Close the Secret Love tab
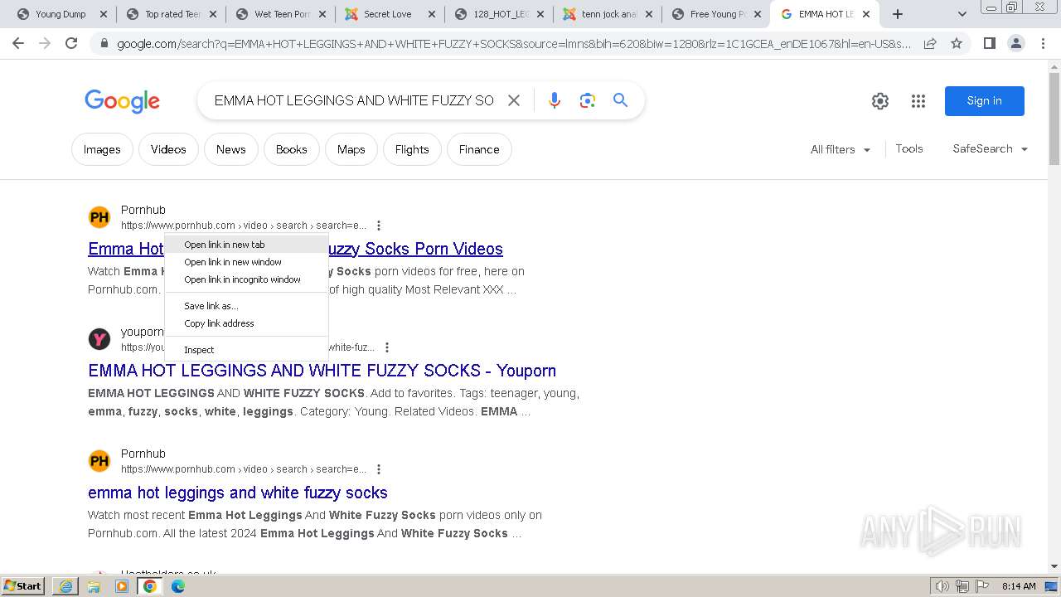The image size is (1061, 597). [432, 14]
